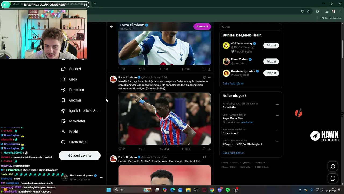Open the #BoycottHYBE_EndTheNeglect trend
344x194 pixels.
click(242, 144)
